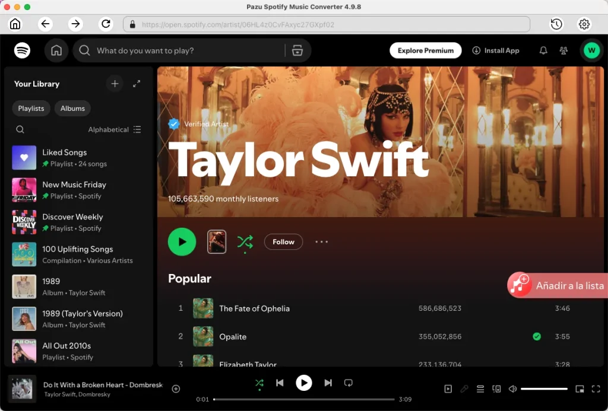Click Explore Premium
The image size is (608, 411).
(x=425, y=50)
